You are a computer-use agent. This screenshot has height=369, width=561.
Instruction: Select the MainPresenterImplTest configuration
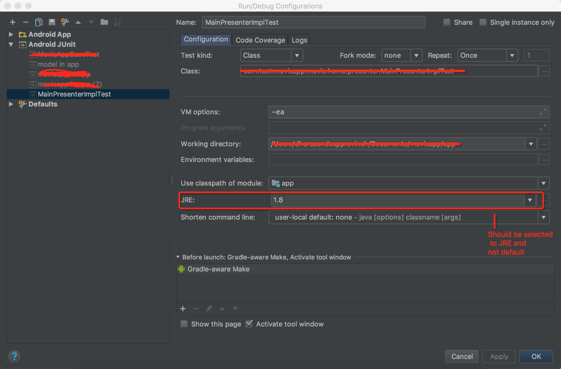(x=88, y=94)
